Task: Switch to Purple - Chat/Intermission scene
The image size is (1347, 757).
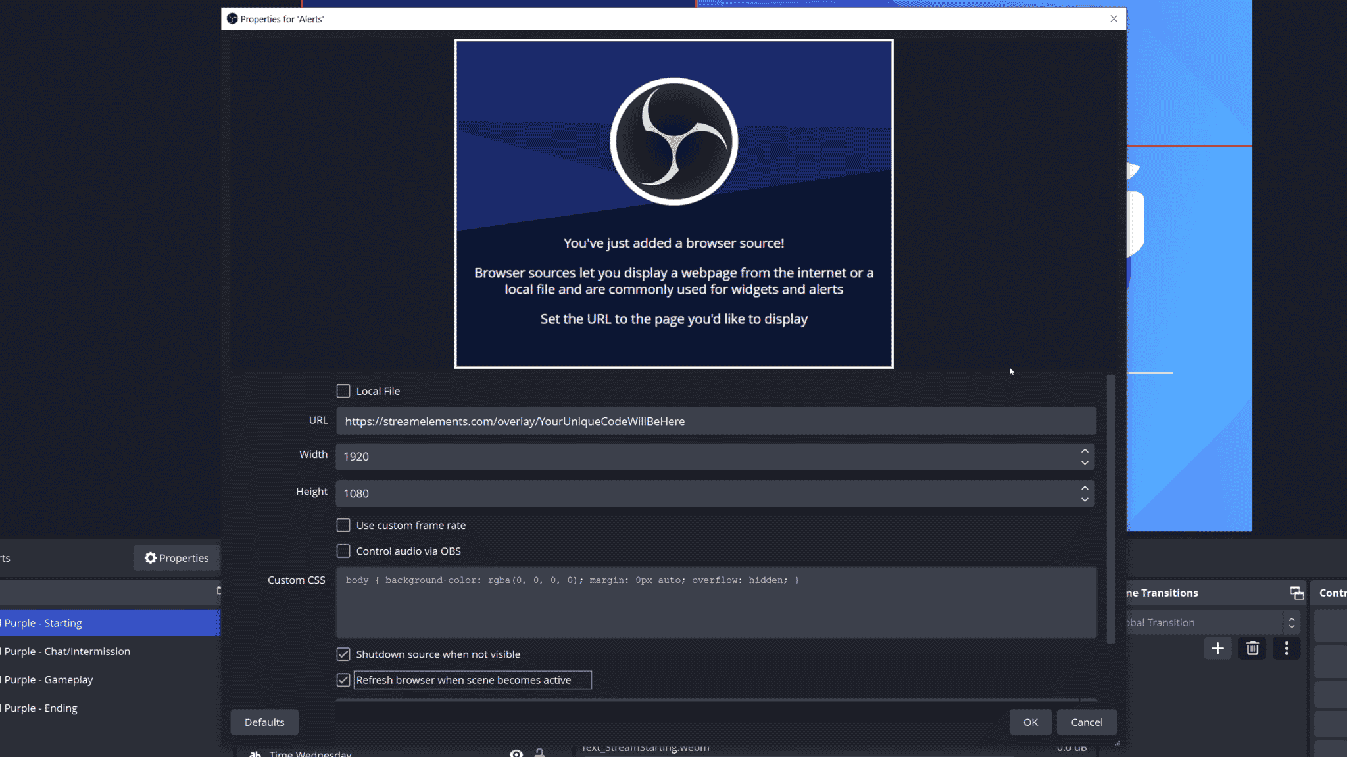Action: coord(67,651)
